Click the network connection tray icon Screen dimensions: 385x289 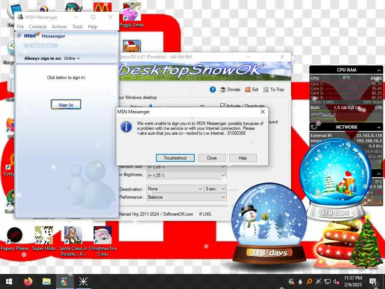tap(327, 281)
